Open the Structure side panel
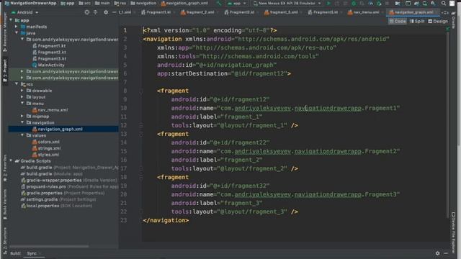 click(x=5, y=240)
